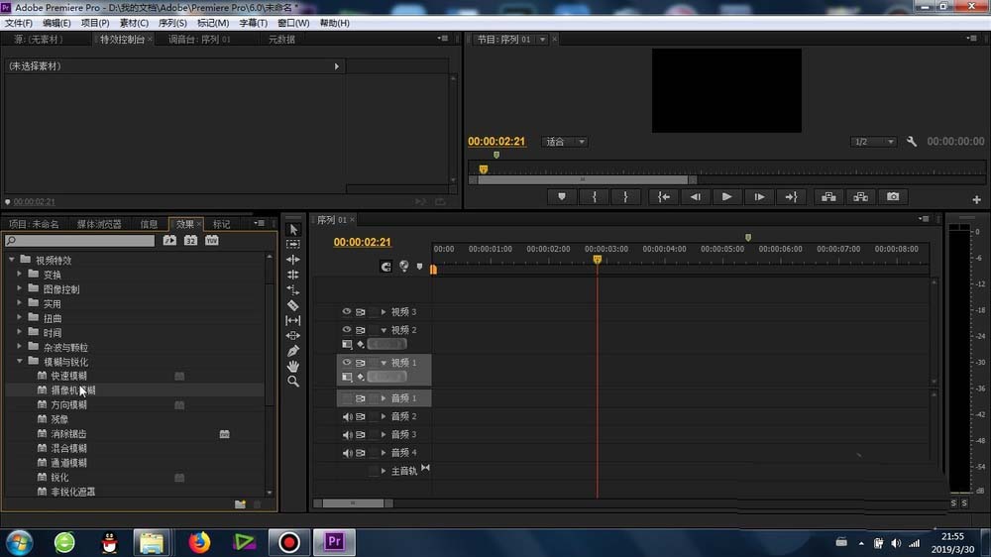Screen dimensions: 991x557
Task: Click the YUV effects filter icon
Action: (x=212, y=240)
